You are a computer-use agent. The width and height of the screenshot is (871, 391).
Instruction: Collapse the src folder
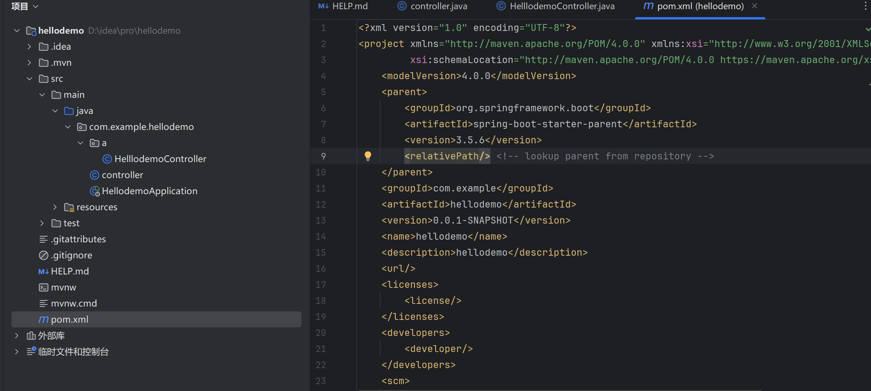[29, 78]
